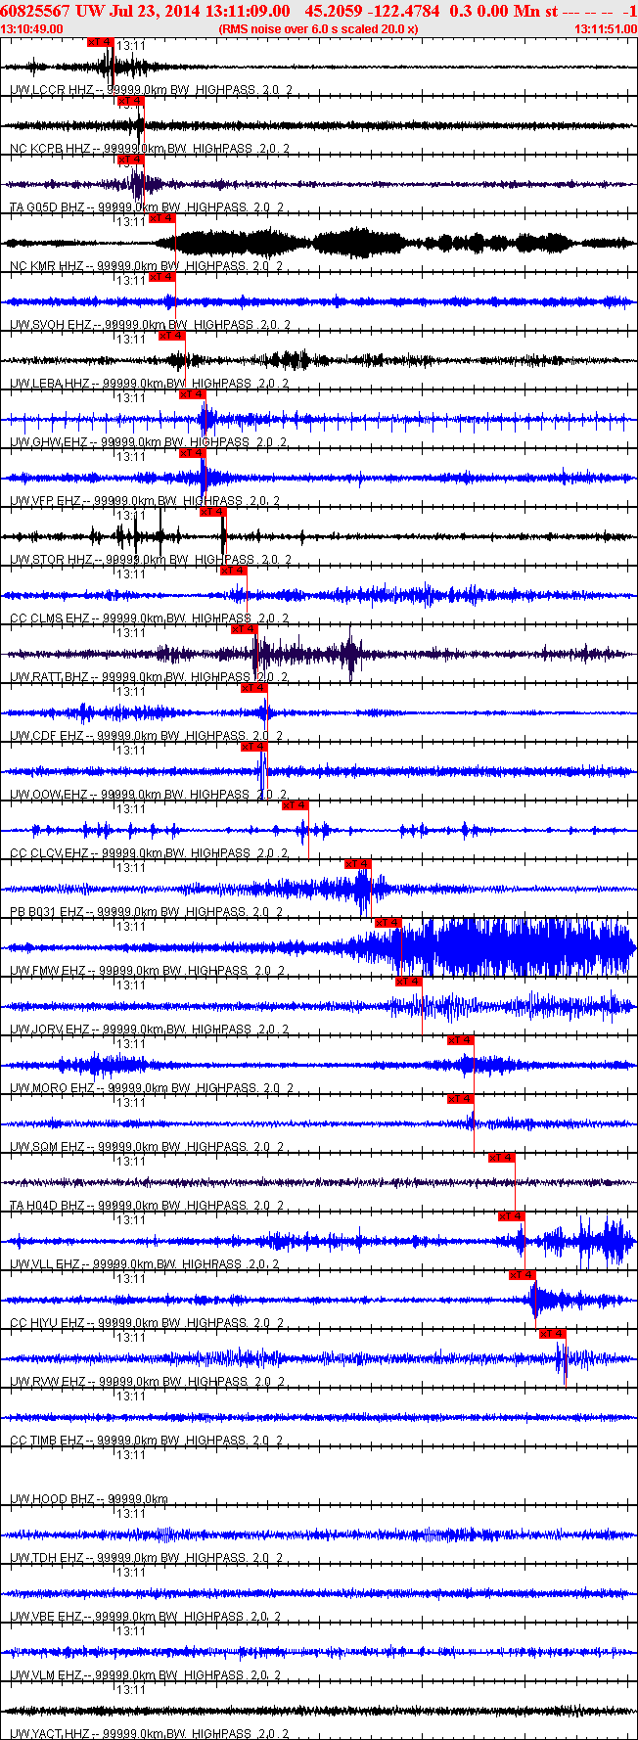Viewport: 638px width, 1740px height.
Task: Select the UW.VBE EHZ trace label
Action: point(145,1617)
